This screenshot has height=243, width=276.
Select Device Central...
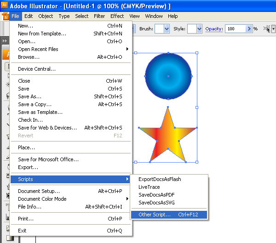click(70, 69)
